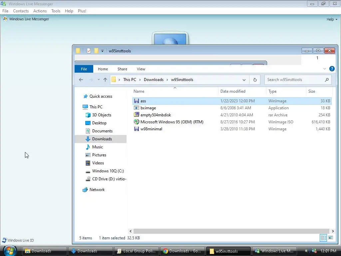Sort by Date modified column header
This screenshot has height=256, width=341.
[x=242, y=91]
